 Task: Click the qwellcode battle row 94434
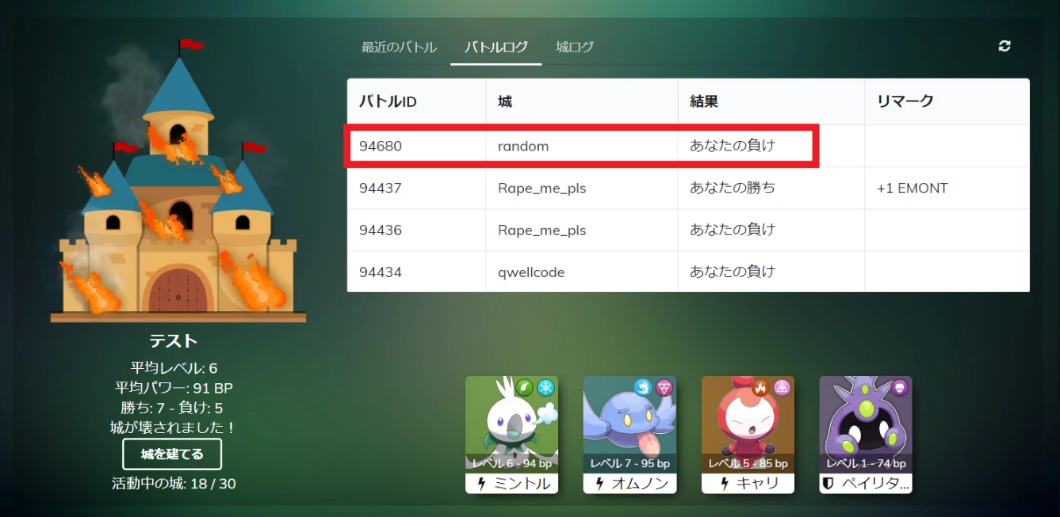point(688,272)
